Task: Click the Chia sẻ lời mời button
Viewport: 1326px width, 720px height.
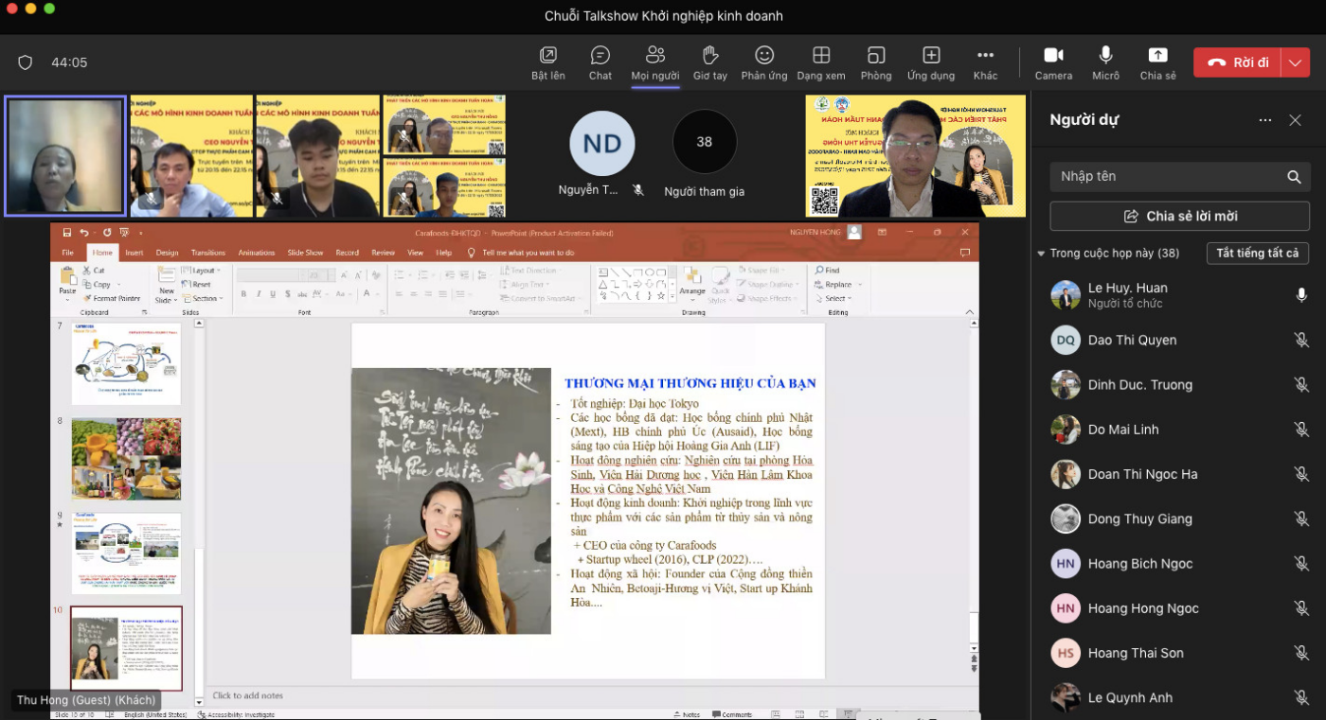Action: 1179,216
